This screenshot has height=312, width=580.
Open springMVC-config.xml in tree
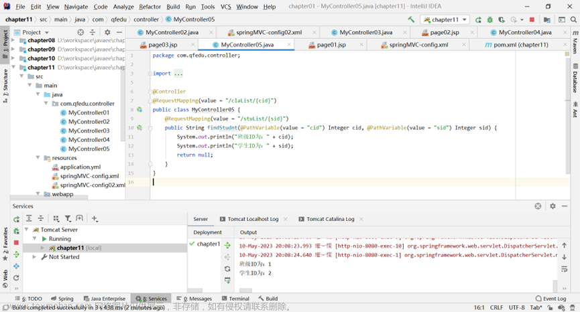coord(85,176)
